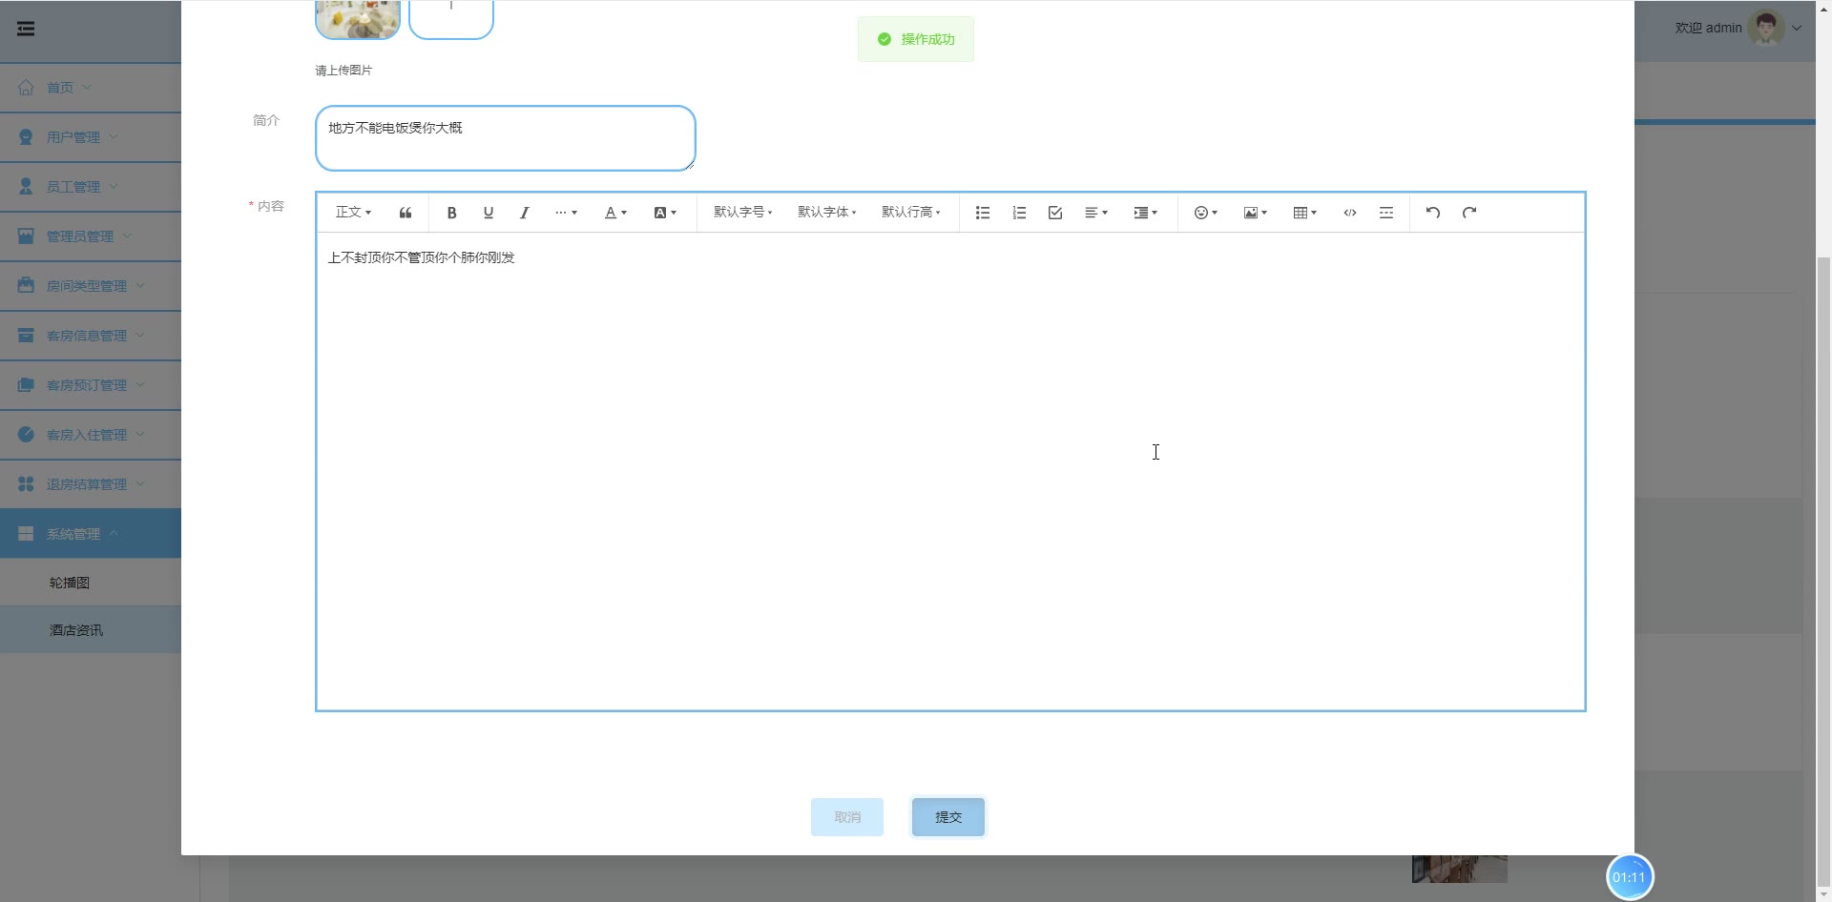The width and height of the screenshot is (1832, 902).
Task: Toggle the hamburger sidebar menu icon
Action: (26, 29)
